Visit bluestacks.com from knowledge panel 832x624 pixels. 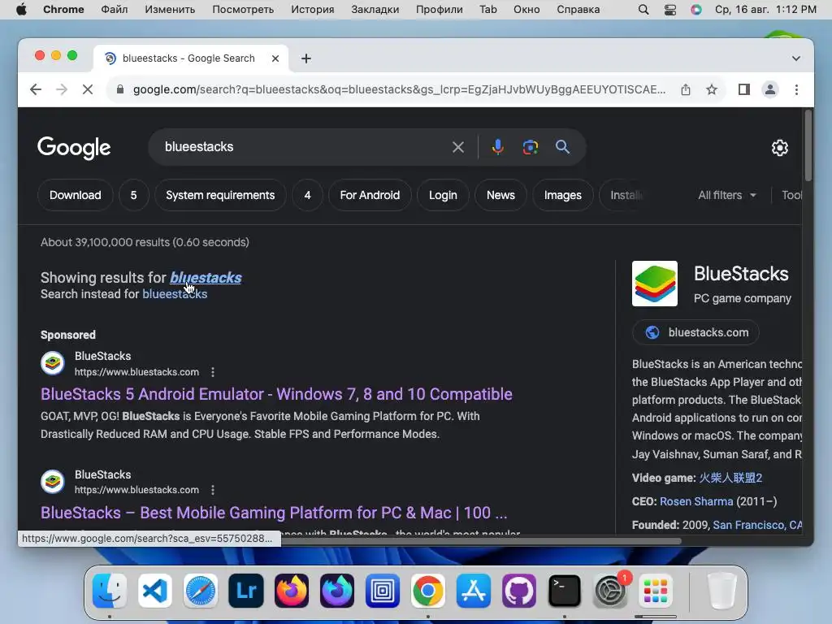pyautogui.click(x=695, y=332)
